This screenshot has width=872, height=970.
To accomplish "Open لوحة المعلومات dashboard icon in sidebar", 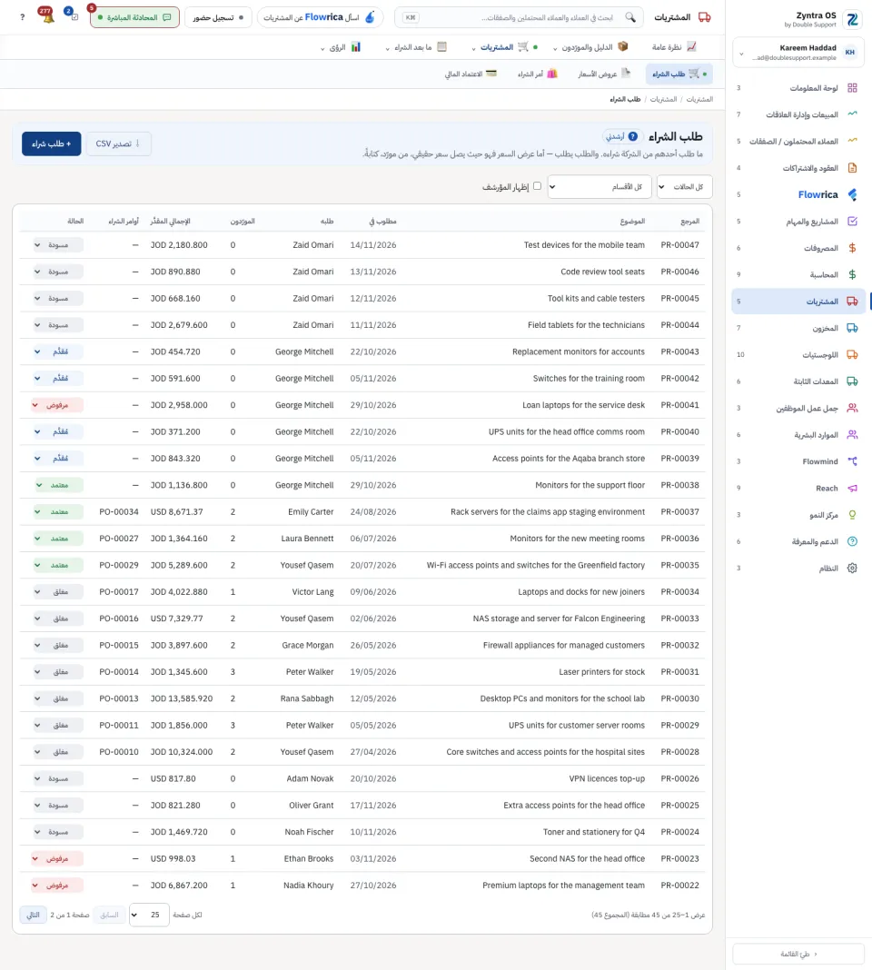I will (x=852, y=88).
